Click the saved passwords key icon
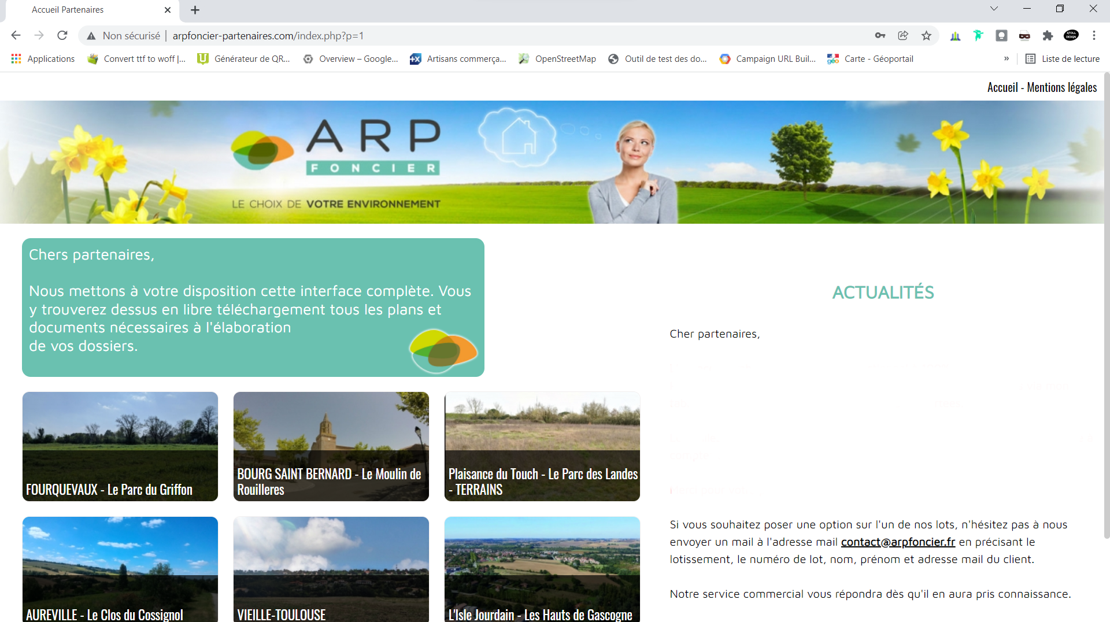Image resolution: width=1110 pixels, height=622 pixels. point(880,36)
